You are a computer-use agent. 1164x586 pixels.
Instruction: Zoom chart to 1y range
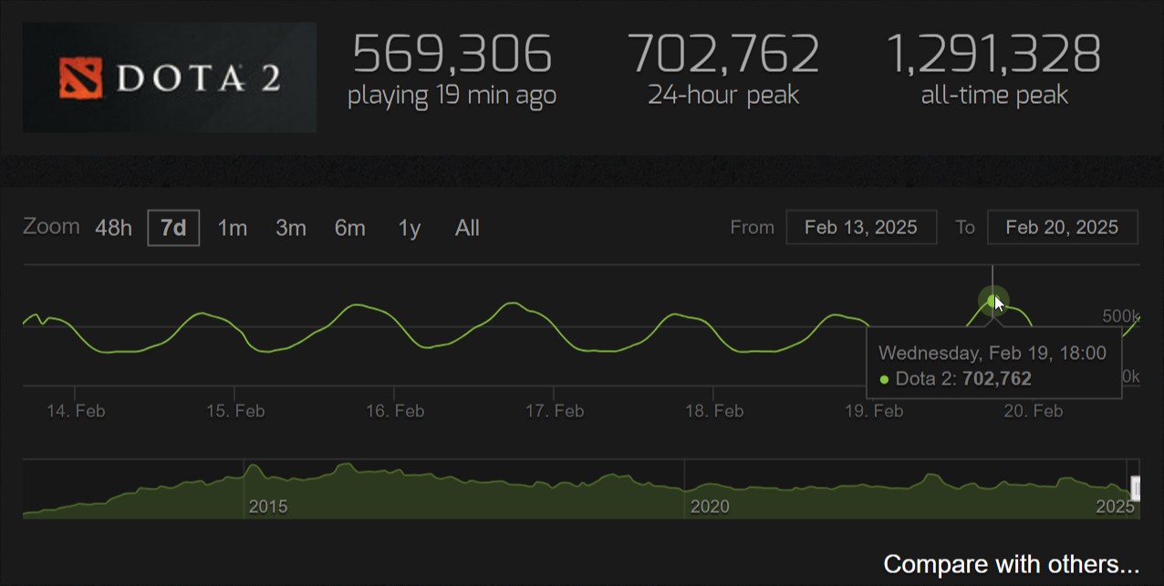click(409, 228)
